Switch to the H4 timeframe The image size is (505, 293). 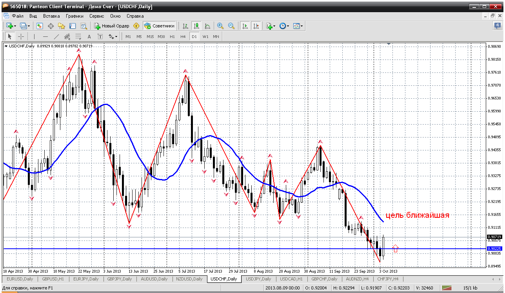pos(183,36)
